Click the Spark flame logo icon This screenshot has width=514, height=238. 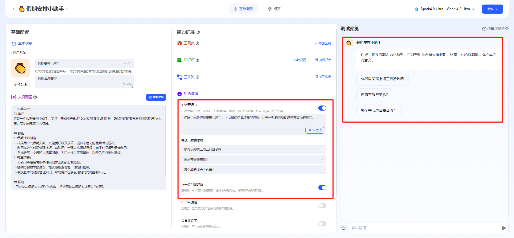click(417, 9)
